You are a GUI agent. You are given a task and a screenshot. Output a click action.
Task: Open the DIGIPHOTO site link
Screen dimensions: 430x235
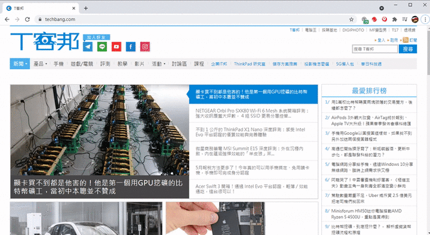coord(353,30)
